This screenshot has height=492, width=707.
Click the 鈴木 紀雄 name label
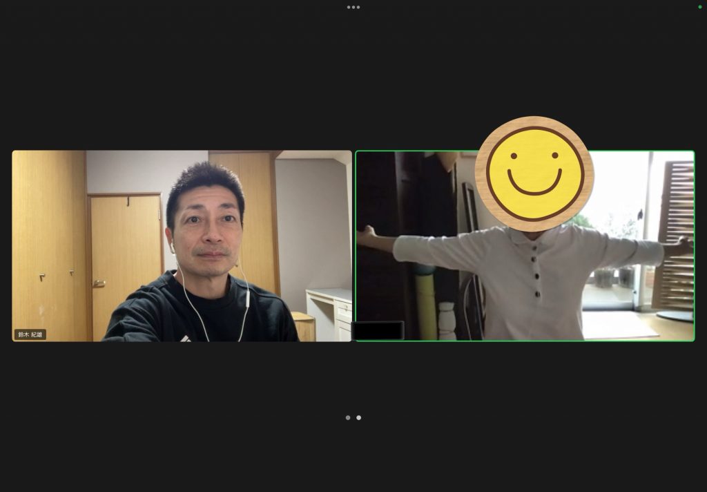pyautogui.click(x=30, y=334)
